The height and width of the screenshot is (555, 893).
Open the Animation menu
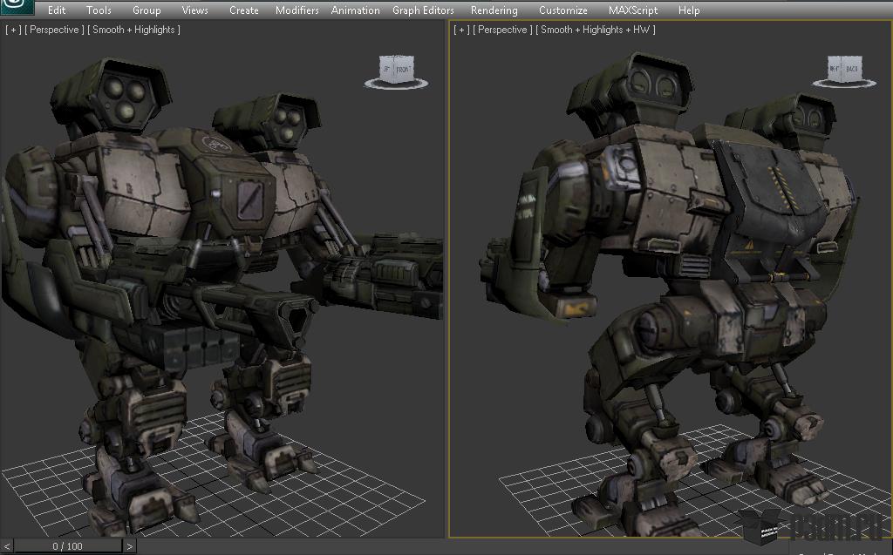click(x=355, y=10)
